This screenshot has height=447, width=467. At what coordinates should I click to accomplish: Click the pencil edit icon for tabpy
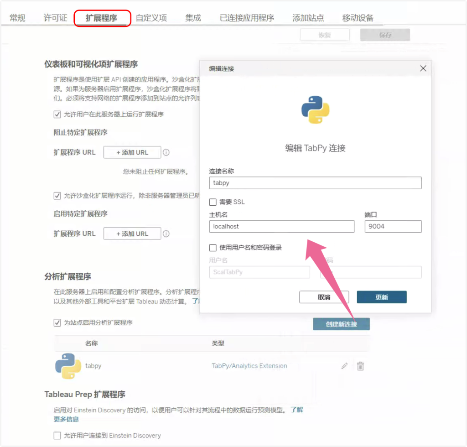point(345,366)
